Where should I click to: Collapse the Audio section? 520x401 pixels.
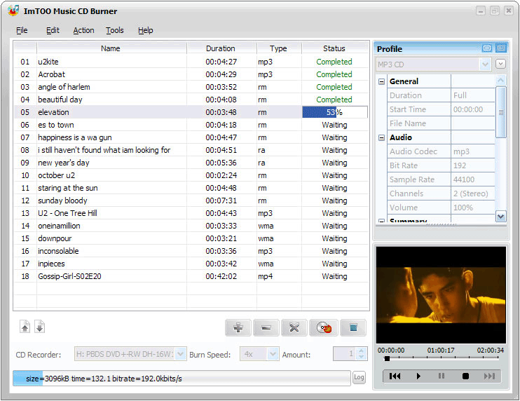pos(382,137)
